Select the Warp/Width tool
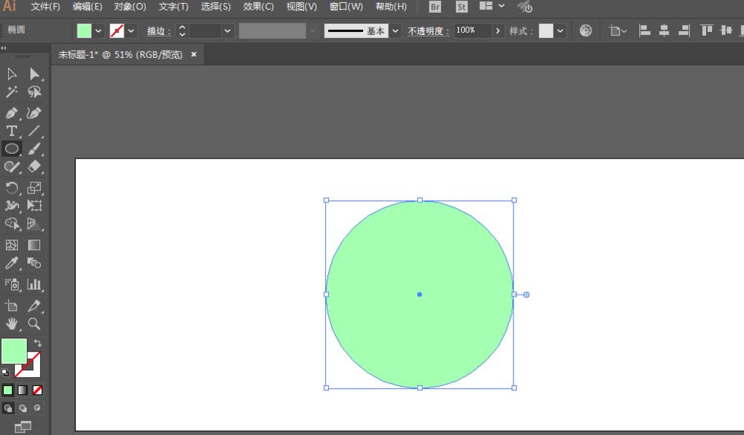Screen dimensions: 744x435 click(12, 206)
